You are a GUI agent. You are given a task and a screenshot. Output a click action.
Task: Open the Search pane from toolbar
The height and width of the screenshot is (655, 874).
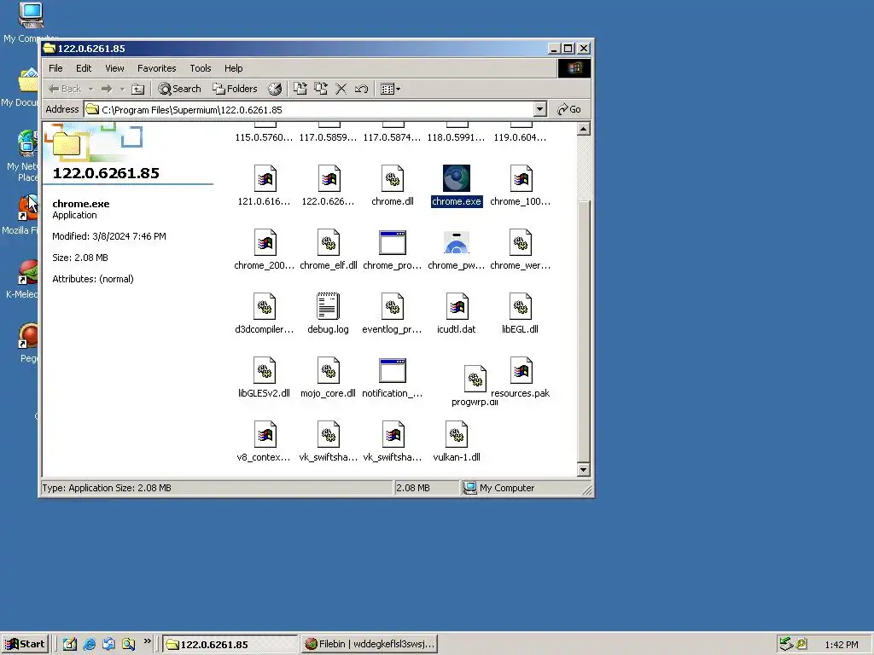(179, 89)
